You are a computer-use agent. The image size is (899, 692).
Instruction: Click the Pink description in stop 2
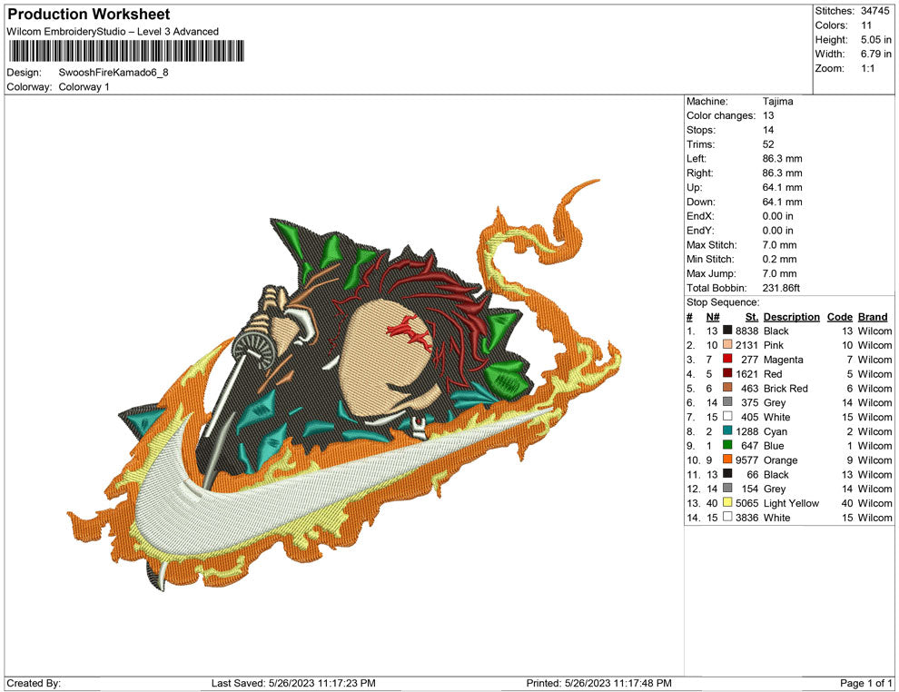point(774,345)
